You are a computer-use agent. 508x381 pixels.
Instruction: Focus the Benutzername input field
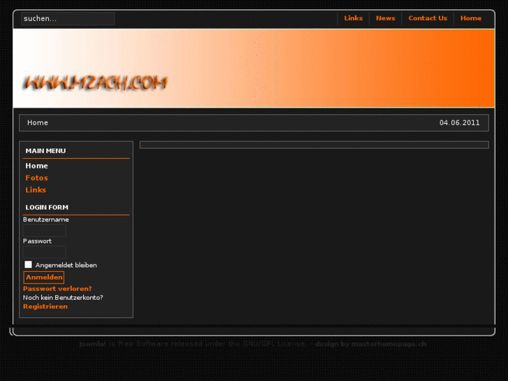[x=45, y=231]
